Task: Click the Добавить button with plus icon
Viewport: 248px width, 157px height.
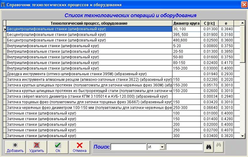Action: point(15,147)
